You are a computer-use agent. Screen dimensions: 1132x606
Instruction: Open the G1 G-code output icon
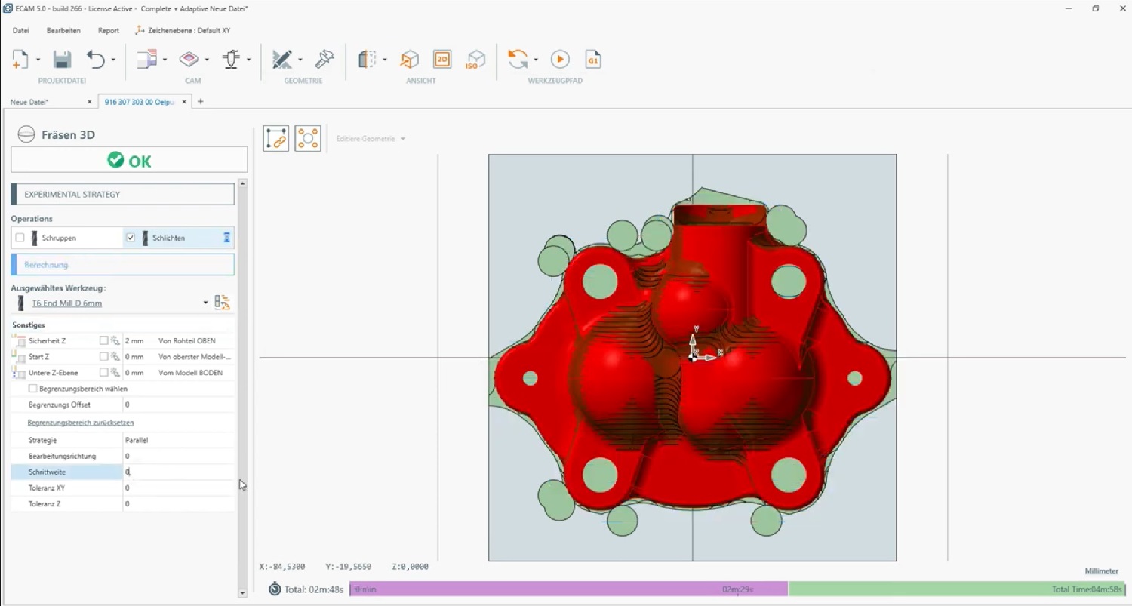(593, 60)
